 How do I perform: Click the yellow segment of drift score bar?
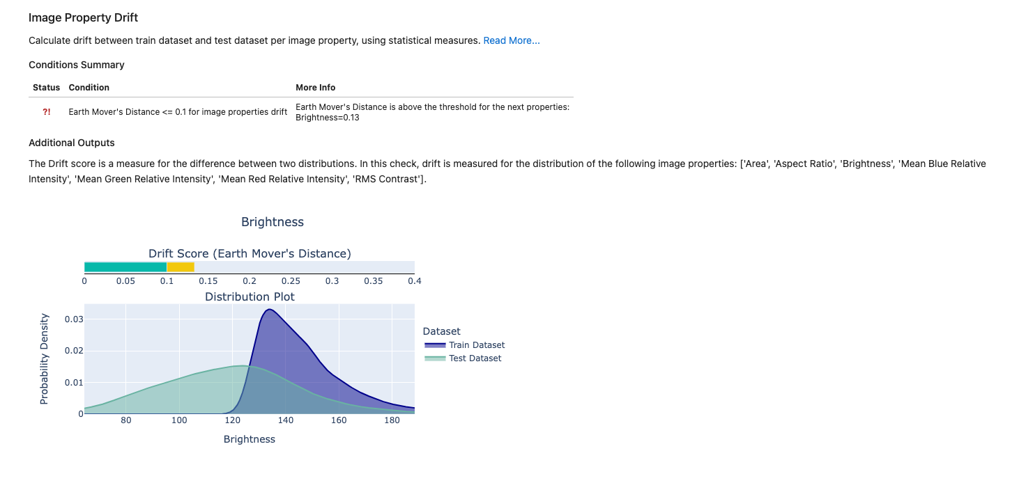click(x=181, y=267)
